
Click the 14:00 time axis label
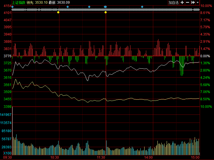[148, 157]
